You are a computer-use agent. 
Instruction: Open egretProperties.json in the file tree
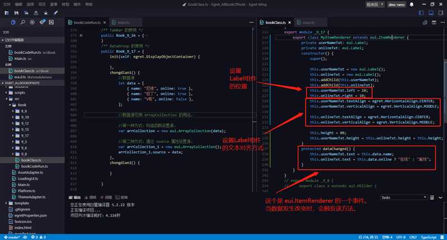31,215
